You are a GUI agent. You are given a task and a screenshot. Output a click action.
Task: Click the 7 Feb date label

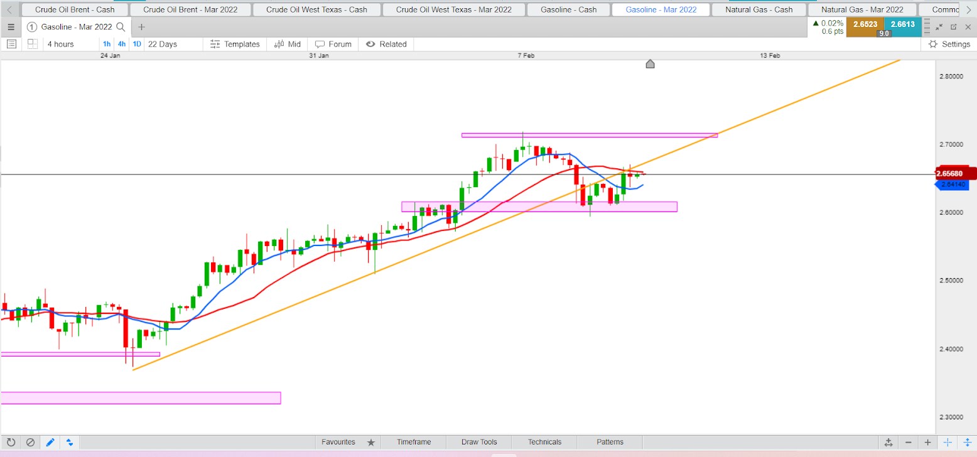526,55
